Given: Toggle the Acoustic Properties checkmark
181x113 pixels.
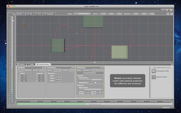Looking at the screenshot, I should 83,73.
